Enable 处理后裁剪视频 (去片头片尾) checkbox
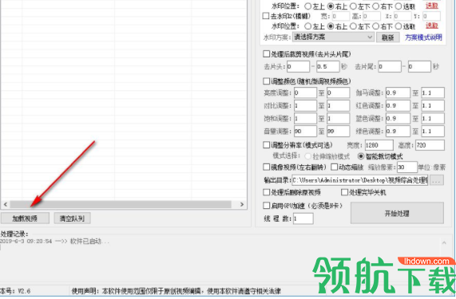Image resolution: width=456 pixels, height=299 pixels. 266,54
